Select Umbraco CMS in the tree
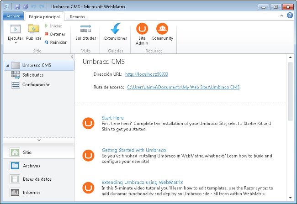 tap(39, 65)
